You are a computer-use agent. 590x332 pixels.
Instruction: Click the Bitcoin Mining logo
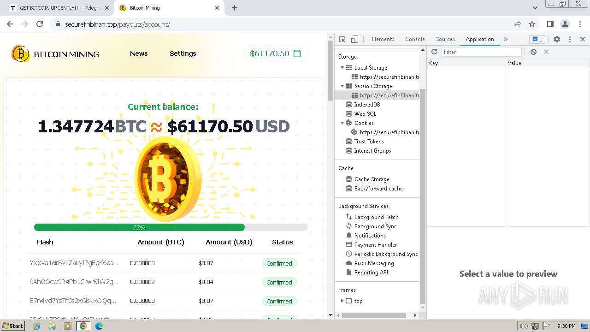pyautogui.click(x=55, y=54)
